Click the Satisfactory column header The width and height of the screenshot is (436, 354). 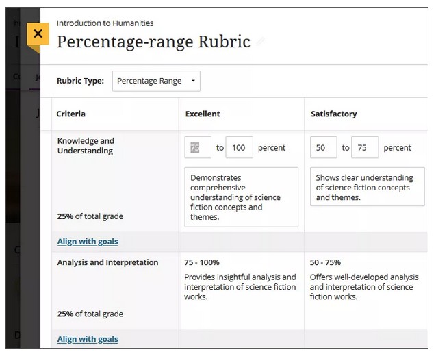[333, 114]
